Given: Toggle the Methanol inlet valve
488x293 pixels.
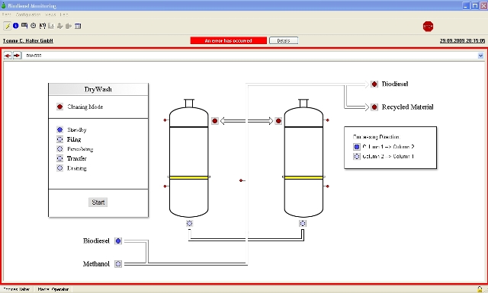Looking at the screenshot, I should tap(118, 264).
